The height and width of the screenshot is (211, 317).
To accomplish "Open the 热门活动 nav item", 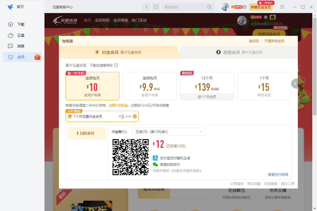I will [x=139, y=21].
